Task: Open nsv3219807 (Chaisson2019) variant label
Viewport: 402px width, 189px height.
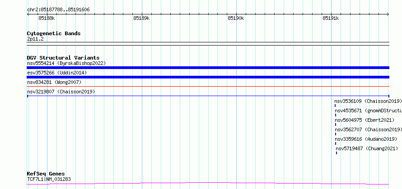Action: [x=61, y=92]
